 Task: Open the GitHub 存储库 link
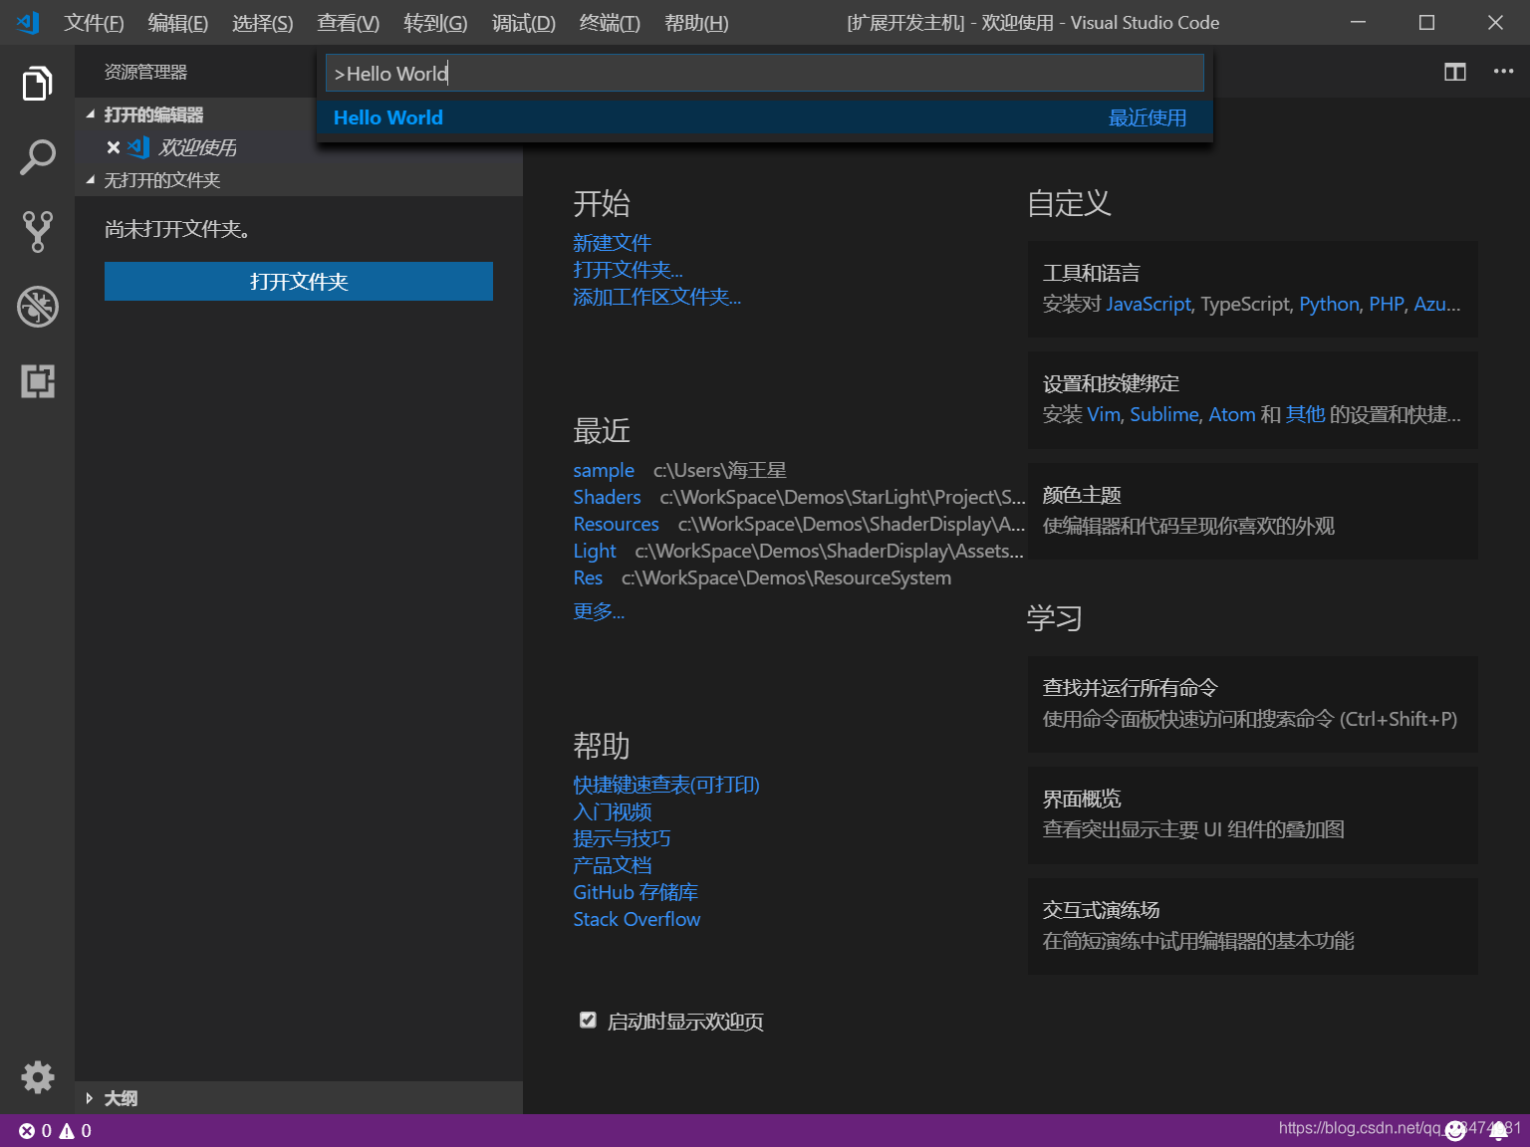point(636,892)
